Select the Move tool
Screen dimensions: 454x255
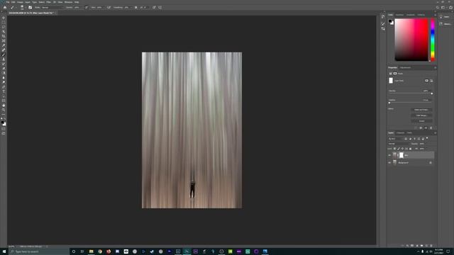(4, 18)
